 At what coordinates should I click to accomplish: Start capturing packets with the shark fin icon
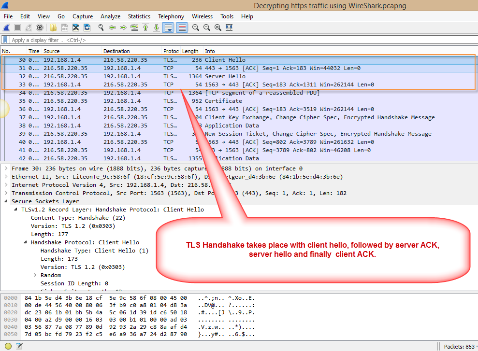pyautogui.click(x=6, y=28)
